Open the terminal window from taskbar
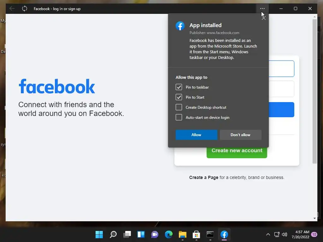 (x=210, y=234)
